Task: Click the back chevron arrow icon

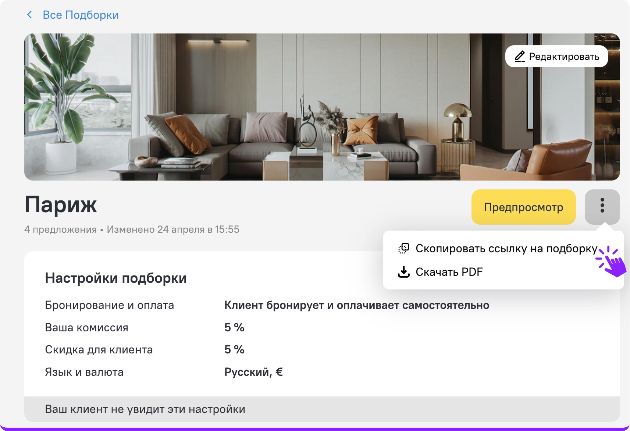Action: click(29, 15)
